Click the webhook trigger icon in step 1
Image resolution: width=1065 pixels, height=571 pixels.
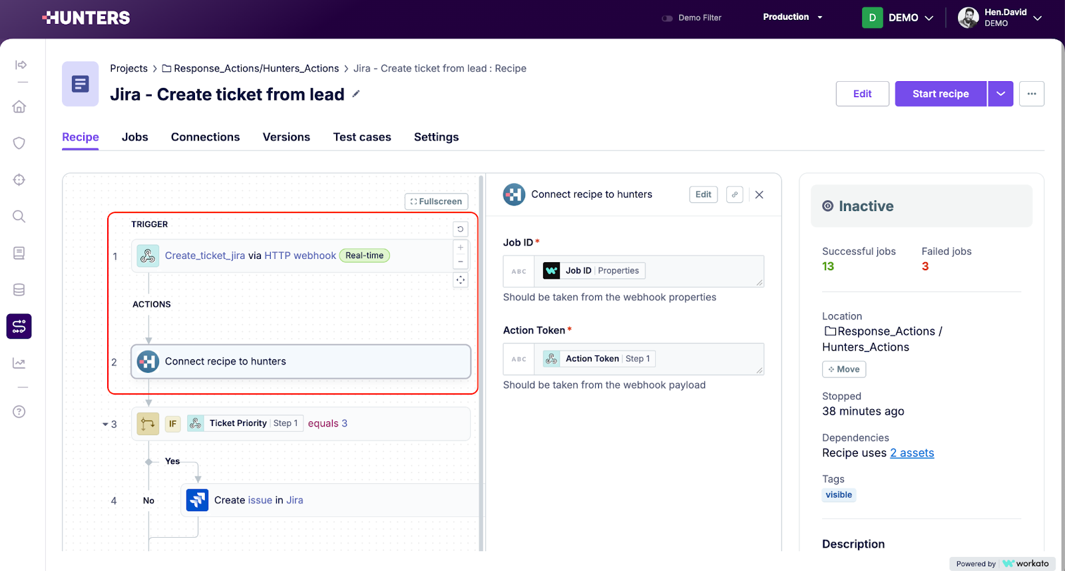point(148,256)
